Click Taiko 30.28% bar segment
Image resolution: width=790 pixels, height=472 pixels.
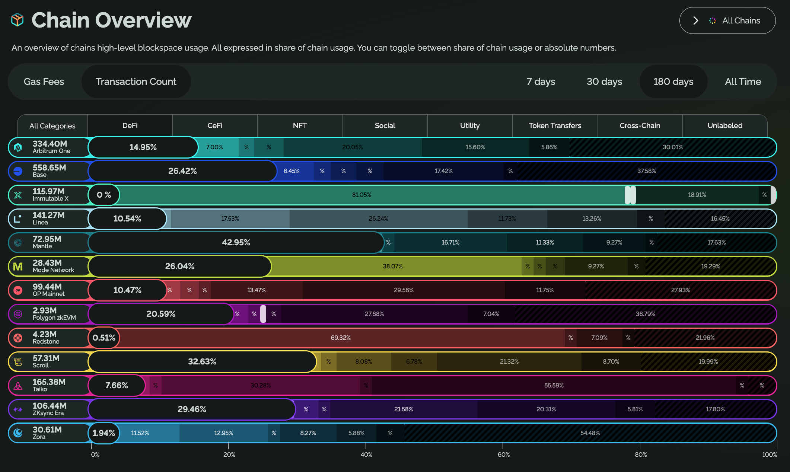point(261,386)
